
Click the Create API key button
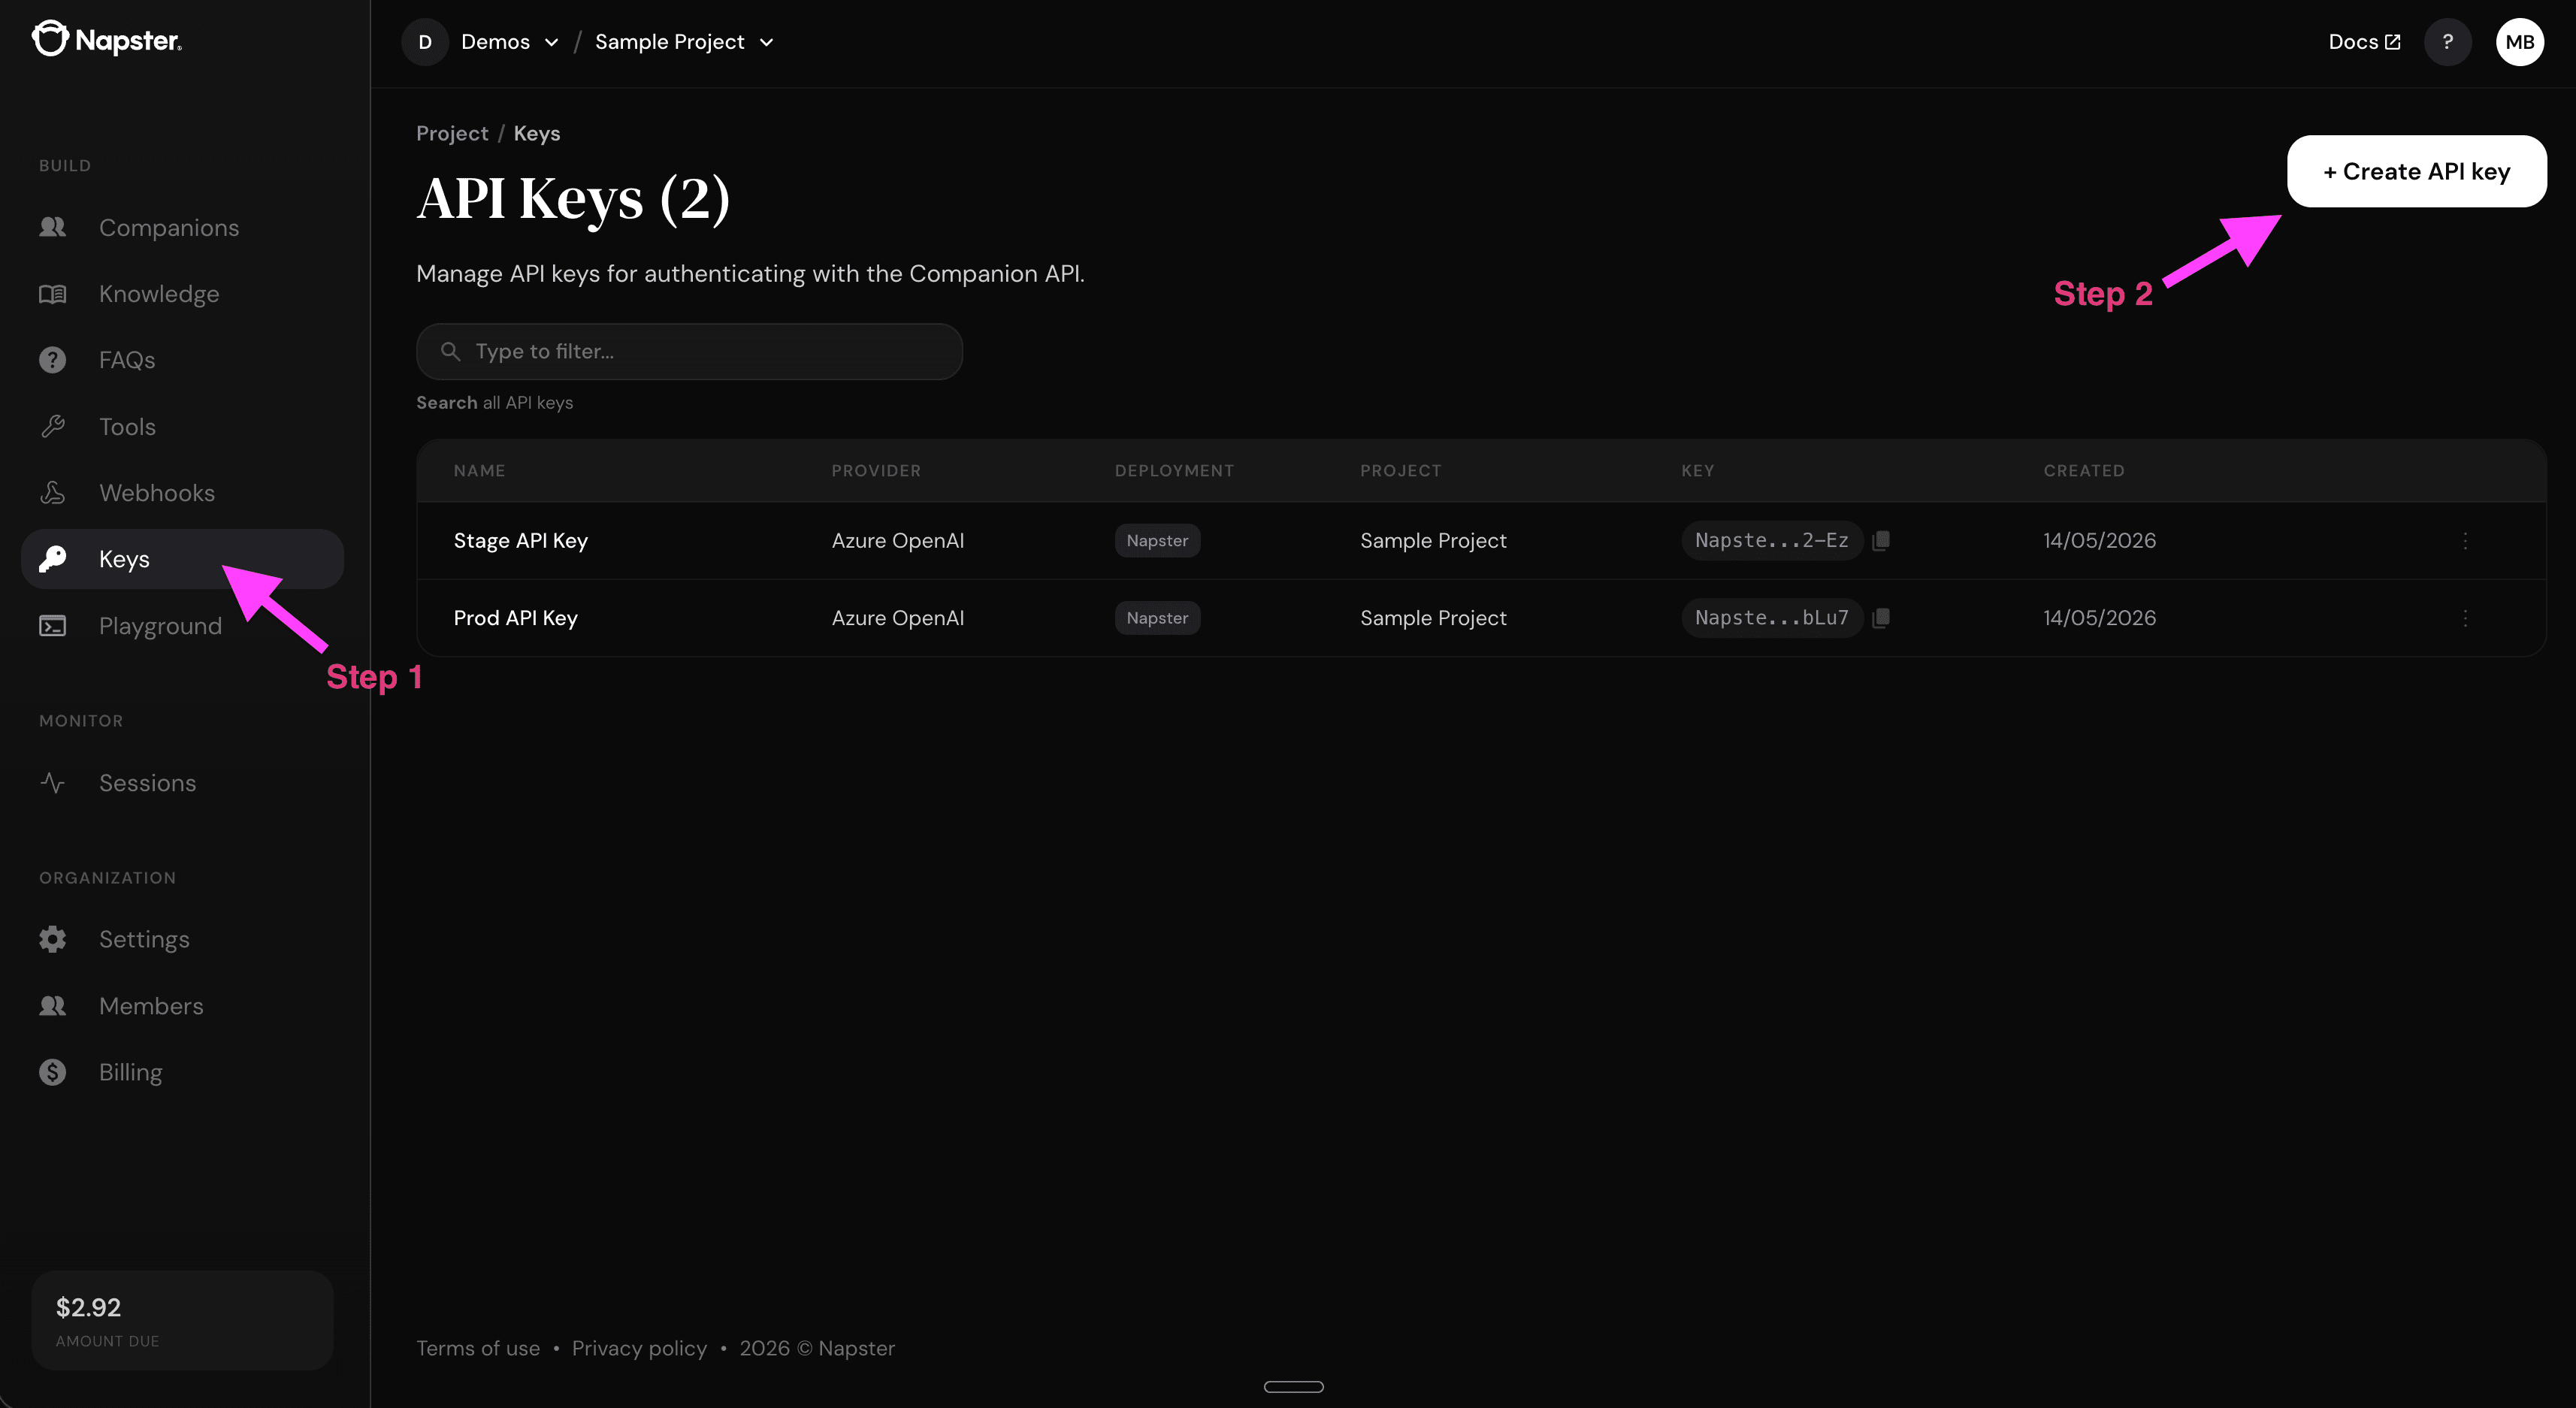(x=2416, y=171)
